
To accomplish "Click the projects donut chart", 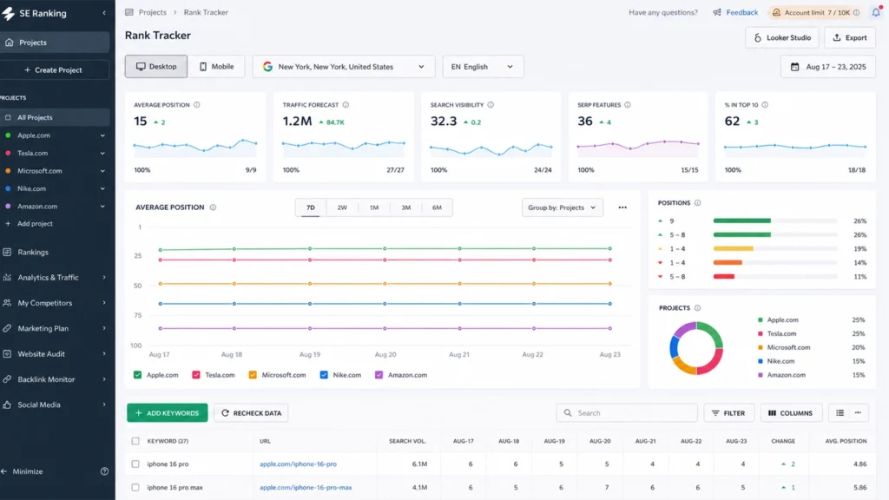I will tap(696, 348).
